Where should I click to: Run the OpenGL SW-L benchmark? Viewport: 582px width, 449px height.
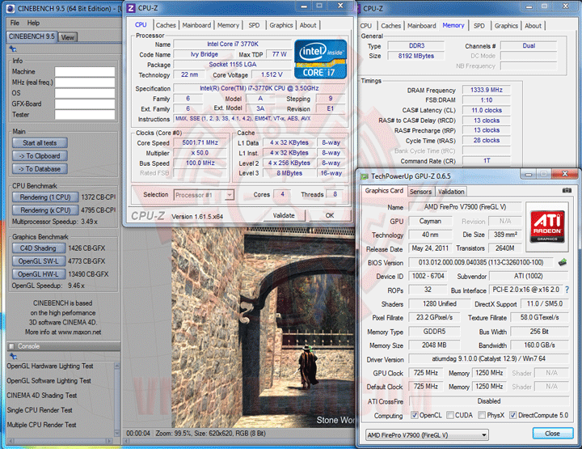tap(39, 261)
